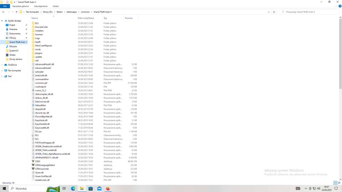
Task: Open Task View on the taskbar
Action: coord(64,189)
